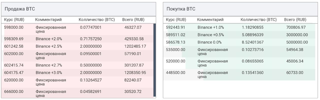The height and width of the screenshot is (100, 320).
Task: Click the 666000.00 fixed price row
Action: (x=77, y=93)
